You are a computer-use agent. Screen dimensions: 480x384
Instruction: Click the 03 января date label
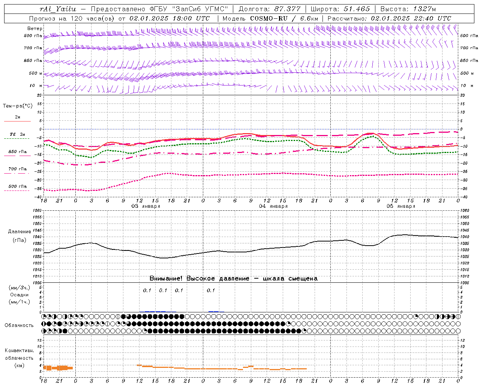coord(146,206)
